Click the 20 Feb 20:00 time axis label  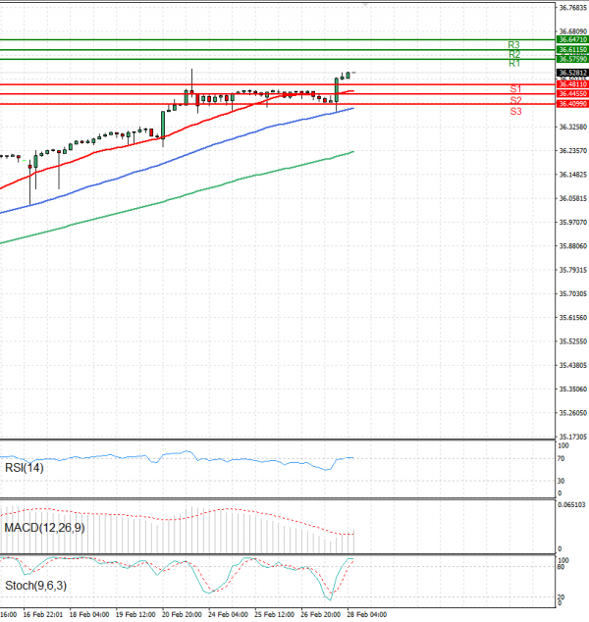click(x=182, y=615)
